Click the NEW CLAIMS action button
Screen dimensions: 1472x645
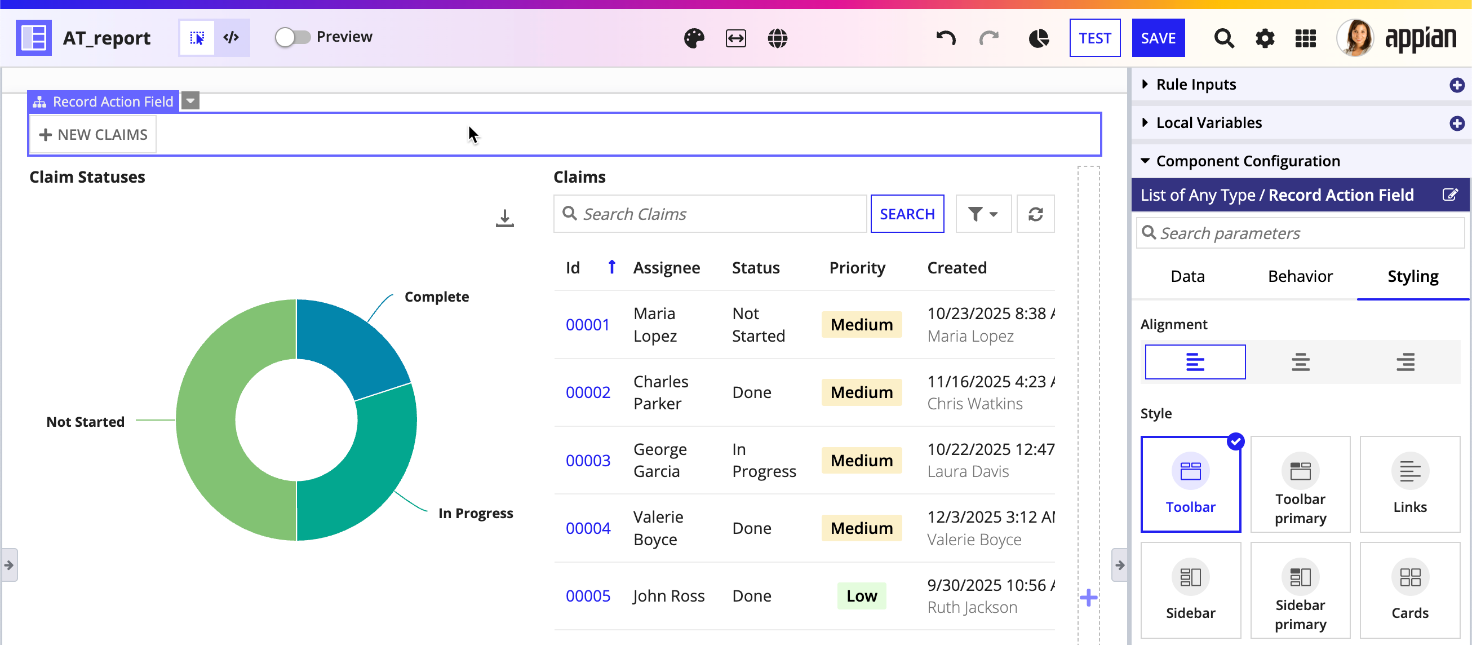click(92, 135)
